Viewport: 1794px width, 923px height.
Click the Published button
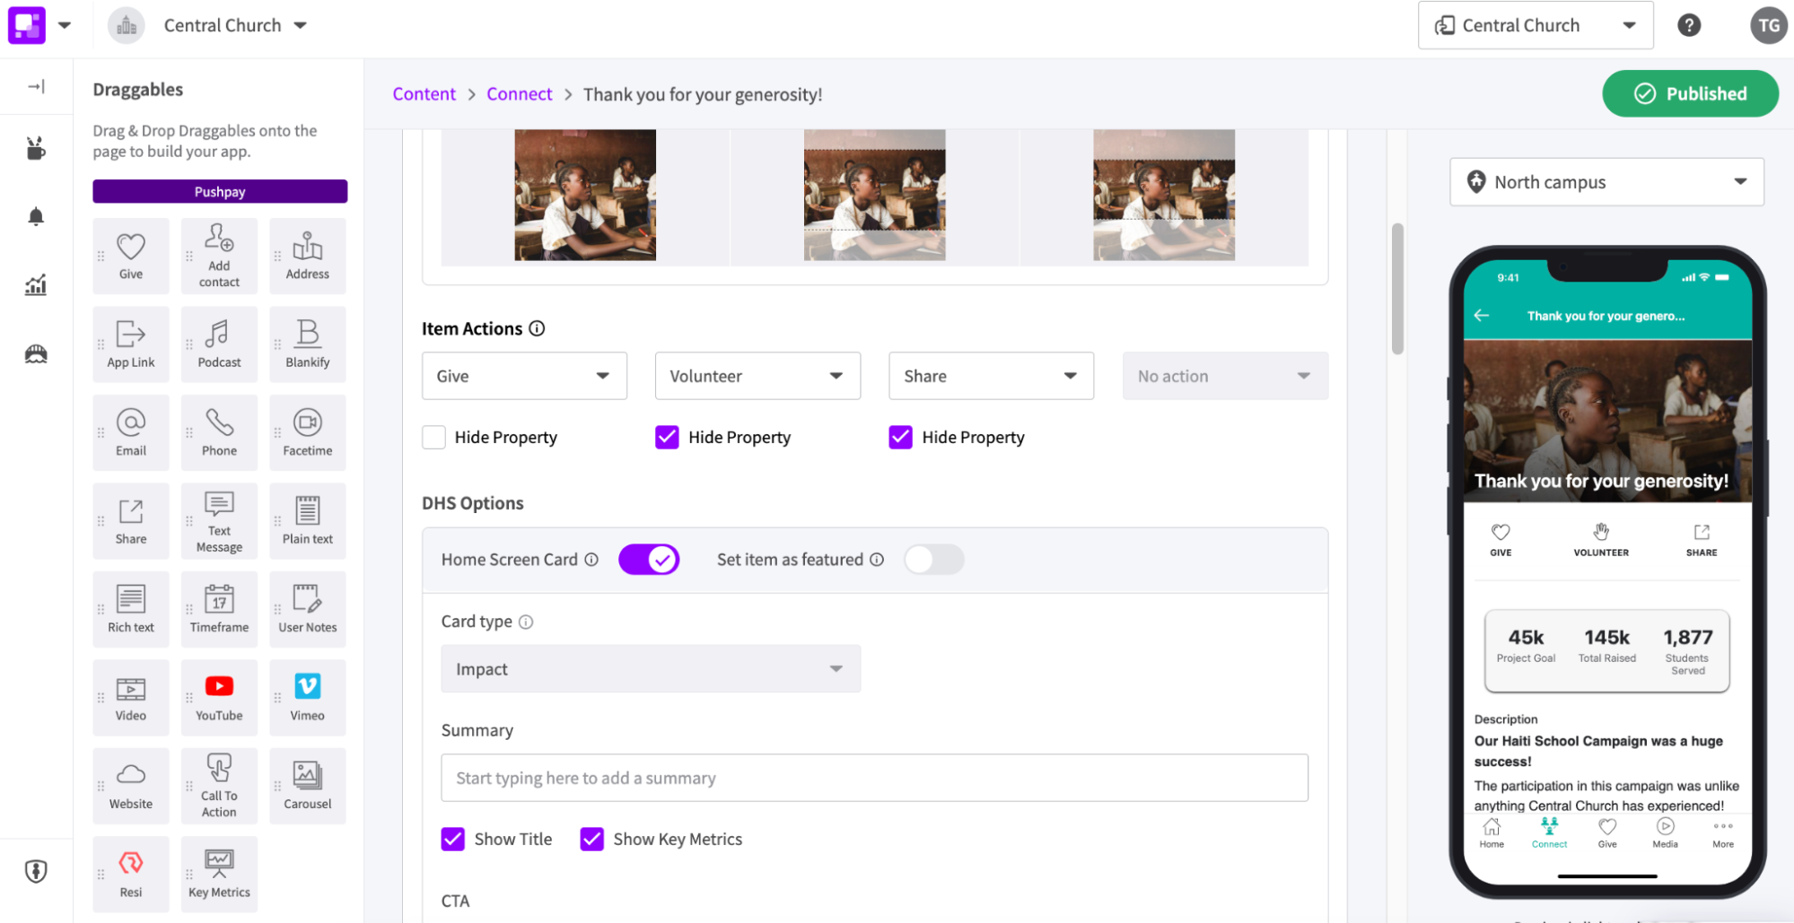tap(1690, 93)
